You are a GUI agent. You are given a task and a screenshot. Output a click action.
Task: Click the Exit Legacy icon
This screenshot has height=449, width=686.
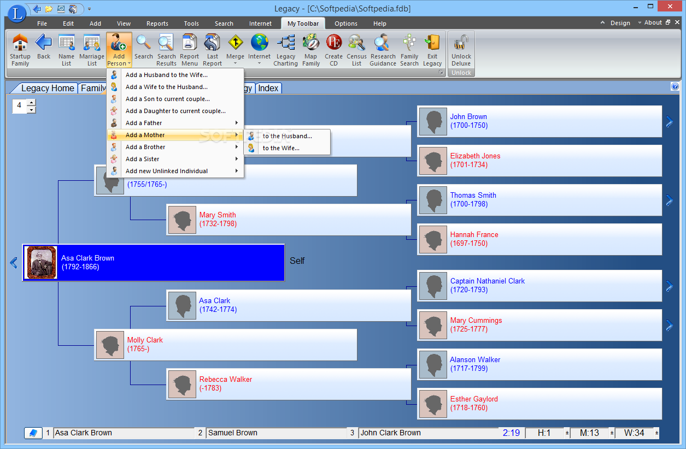pos(432,50)
